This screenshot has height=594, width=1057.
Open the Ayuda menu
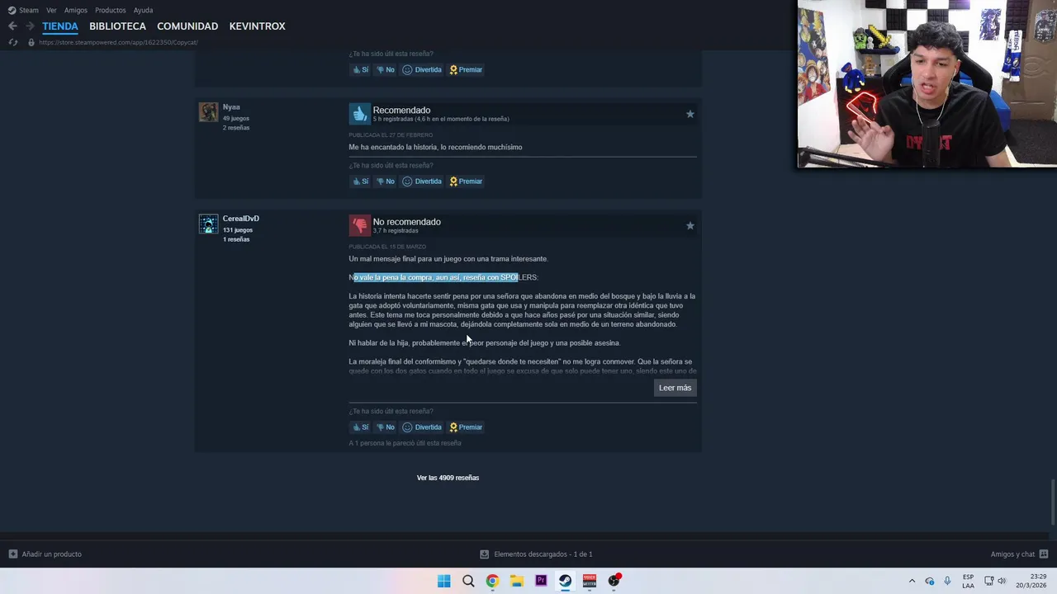(x=143, y=10)
